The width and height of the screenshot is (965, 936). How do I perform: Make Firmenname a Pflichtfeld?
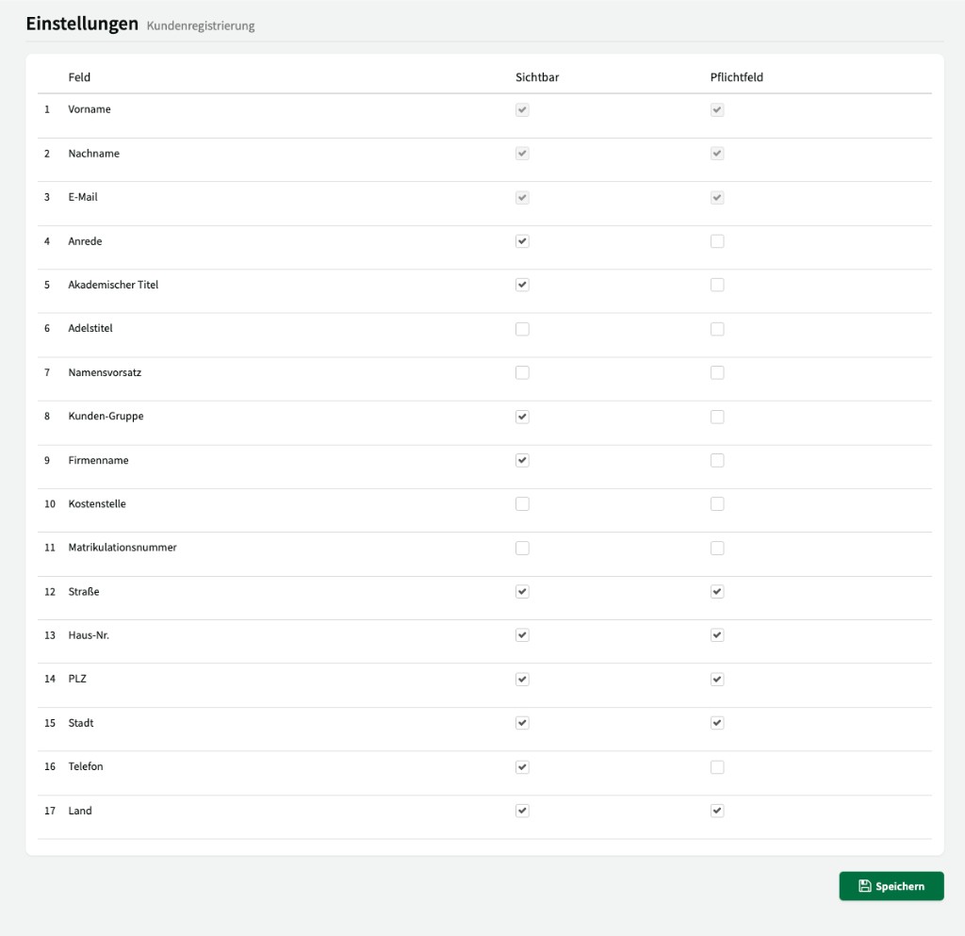point(717,459)
